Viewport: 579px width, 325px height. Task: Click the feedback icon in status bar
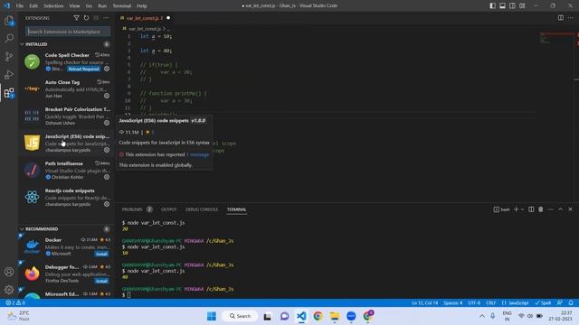(x=560, y=302)
